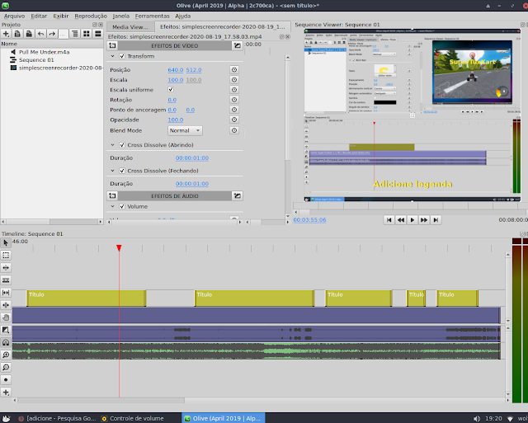Collapse Cross Dissolve (Fechando) section
528x423 pixels.
pyautogui.click(x=113, y=171)
